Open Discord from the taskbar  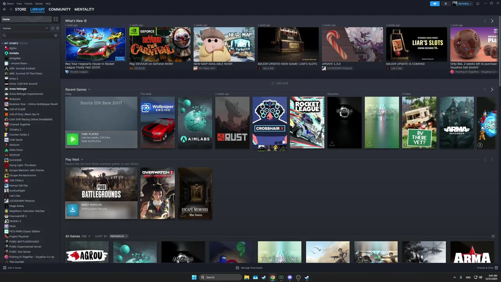tap(290, 277)
